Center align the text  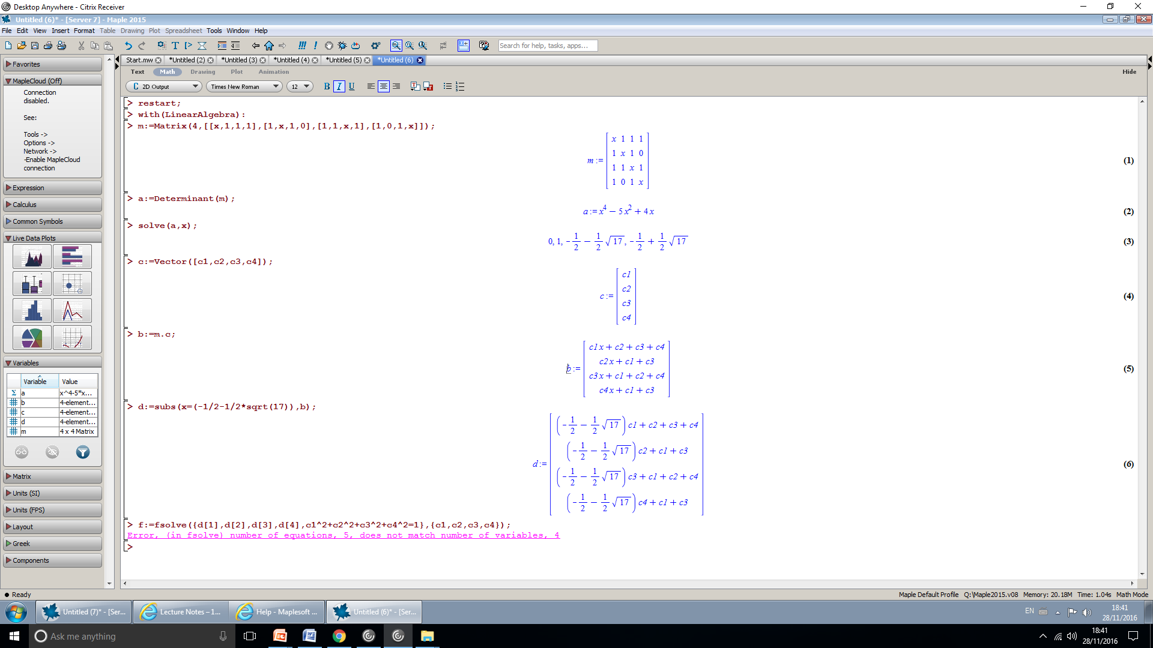tap(384, 86)
